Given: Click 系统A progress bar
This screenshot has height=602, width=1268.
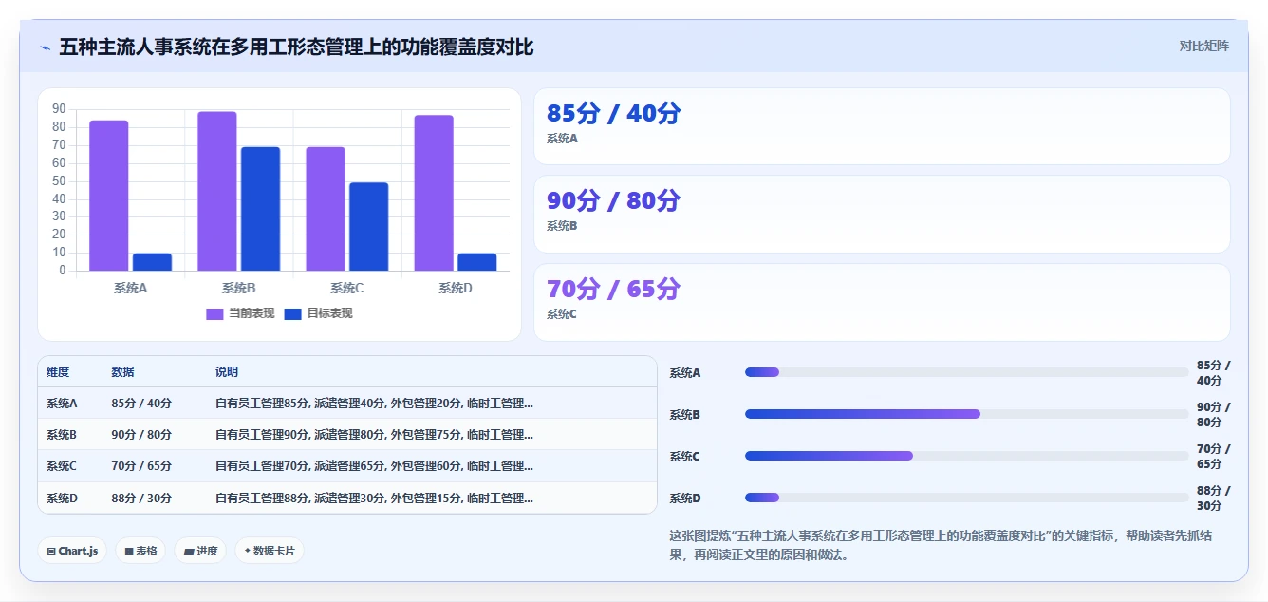Looking at the screenshot, I should click(x=966, y=372).
